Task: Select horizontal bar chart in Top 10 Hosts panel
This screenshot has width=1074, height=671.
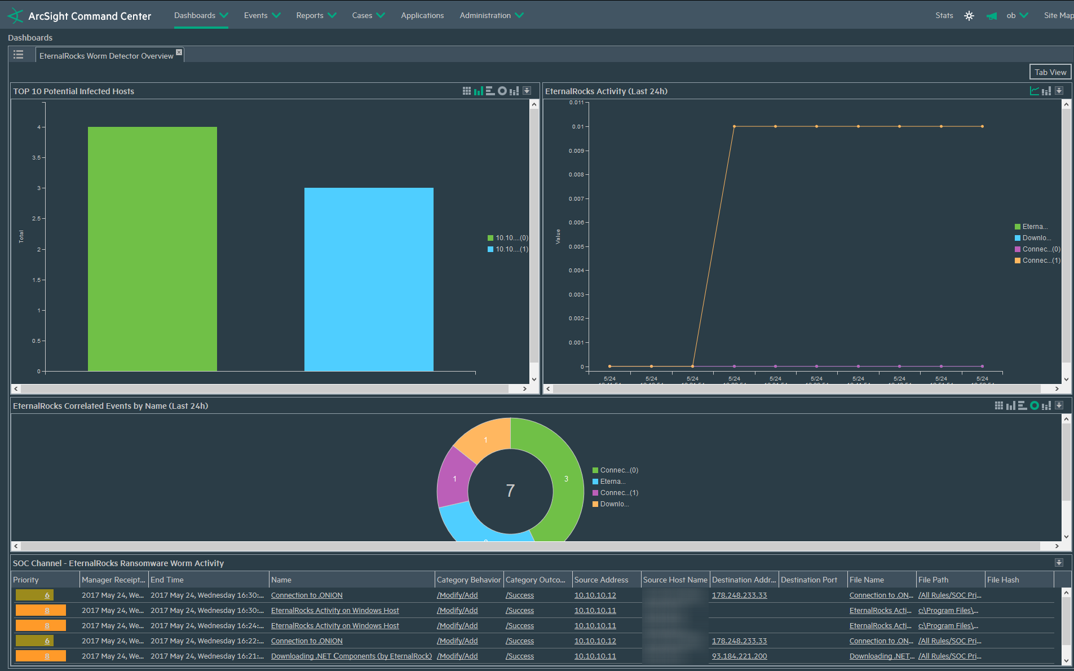Action: click(490, 91)
